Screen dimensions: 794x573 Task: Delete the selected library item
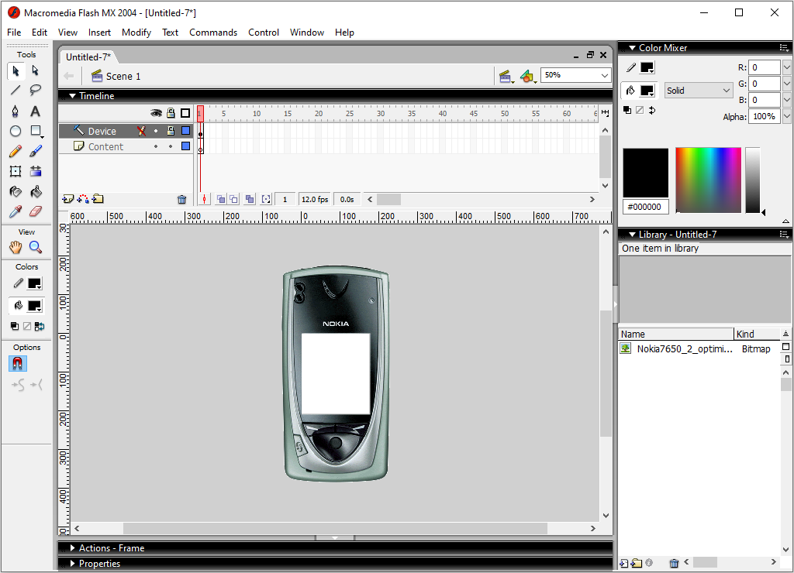(x=674, y=563)
